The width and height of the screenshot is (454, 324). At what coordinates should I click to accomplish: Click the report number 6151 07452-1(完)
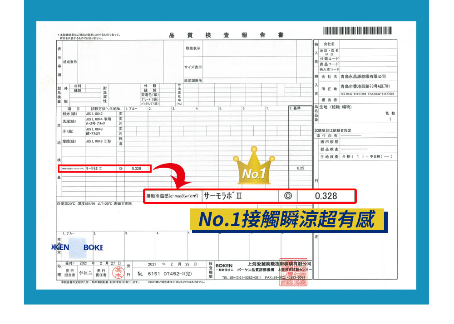click(169, 274)
